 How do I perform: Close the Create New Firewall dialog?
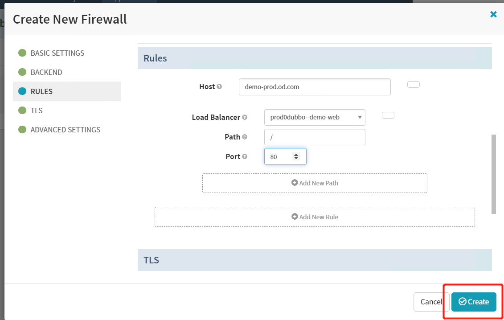pos(493,14)
